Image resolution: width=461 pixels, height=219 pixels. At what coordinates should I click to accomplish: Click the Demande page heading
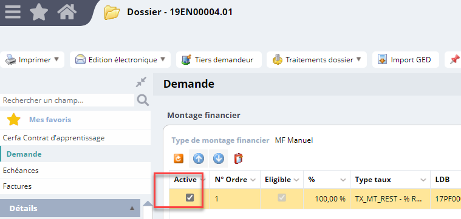(189, 84)
